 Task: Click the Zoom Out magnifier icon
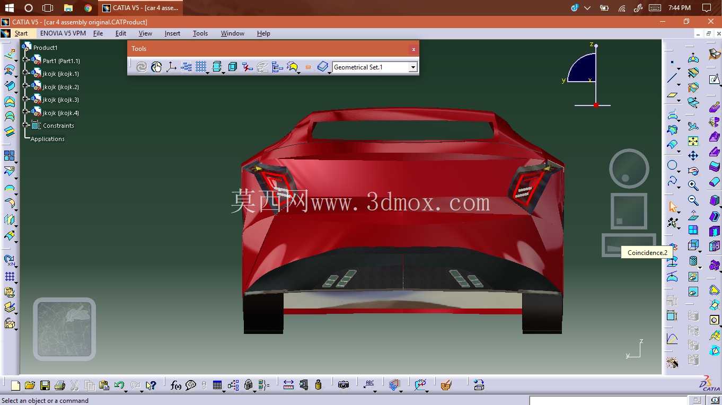click(x=693, y=200)
